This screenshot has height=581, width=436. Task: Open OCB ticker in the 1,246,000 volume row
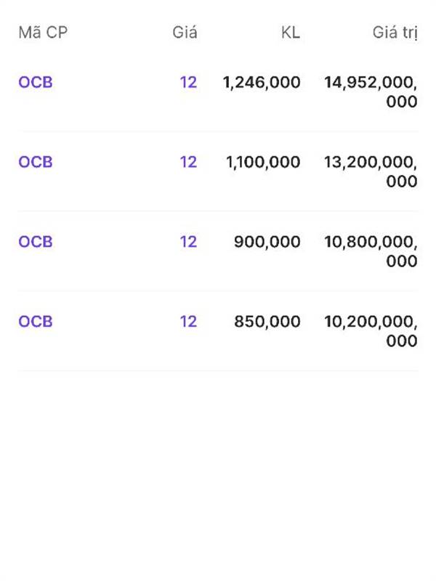(36, 82)
